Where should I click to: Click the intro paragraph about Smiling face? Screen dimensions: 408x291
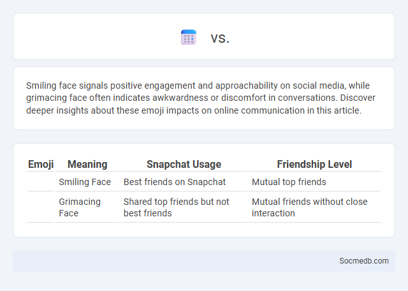[x=201, y=98]
